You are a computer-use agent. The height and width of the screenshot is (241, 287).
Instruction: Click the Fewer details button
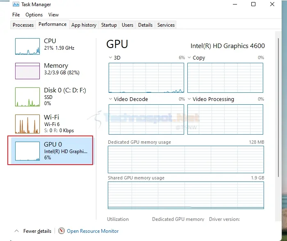(37, 231)
